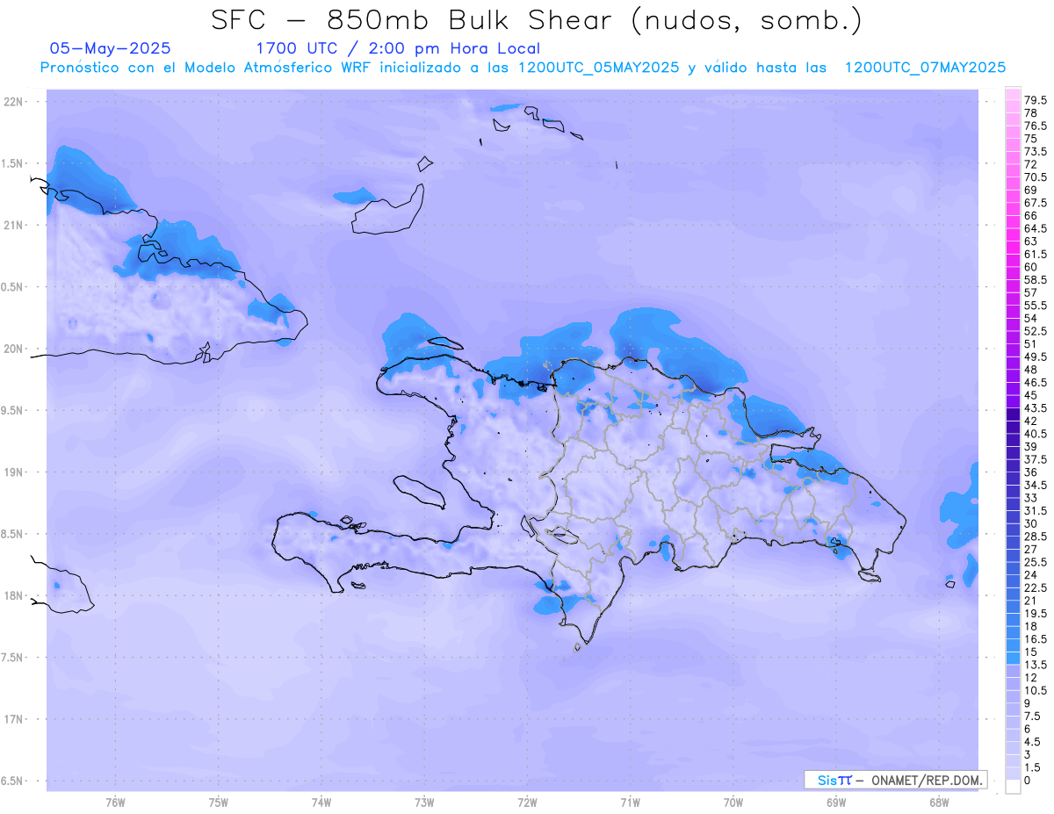This screenshot has width=1054, height=814.
Task: Click the ONAMET/REP.DOM. credit label
Action: point(928,780)
